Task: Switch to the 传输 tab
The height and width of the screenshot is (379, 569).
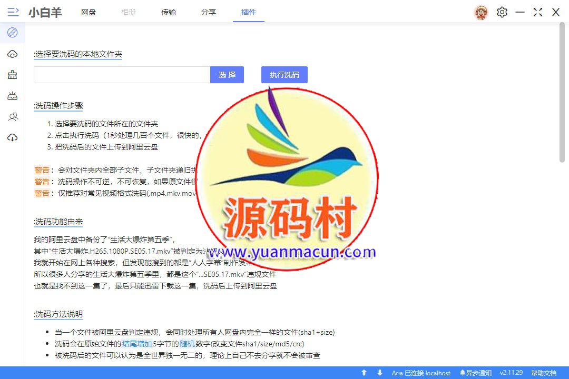Action: click(x=169, y=12)
